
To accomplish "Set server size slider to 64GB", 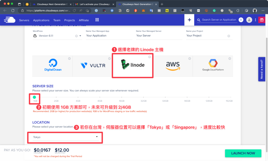I will coord(165,97).
